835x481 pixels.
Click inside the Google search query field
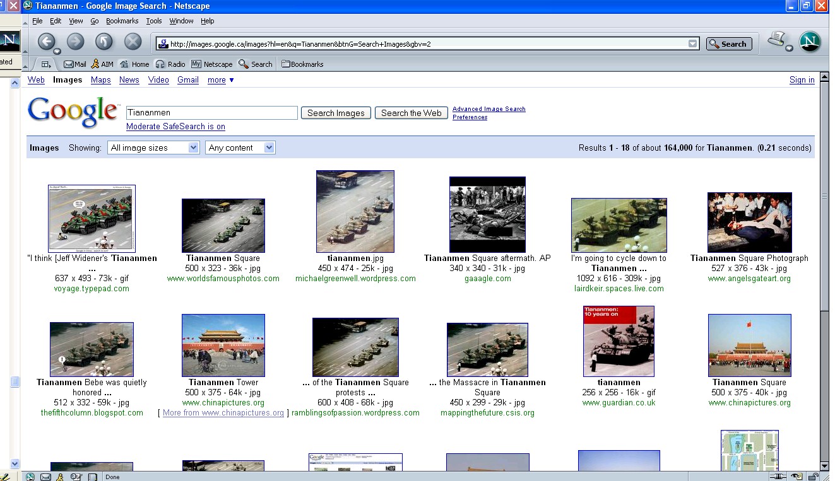click(x=212, y=113)
